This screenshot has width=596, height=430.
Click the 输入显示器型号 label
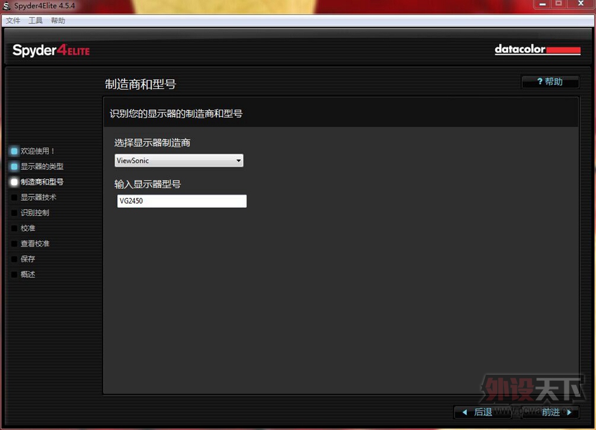[x=147, y=184]
